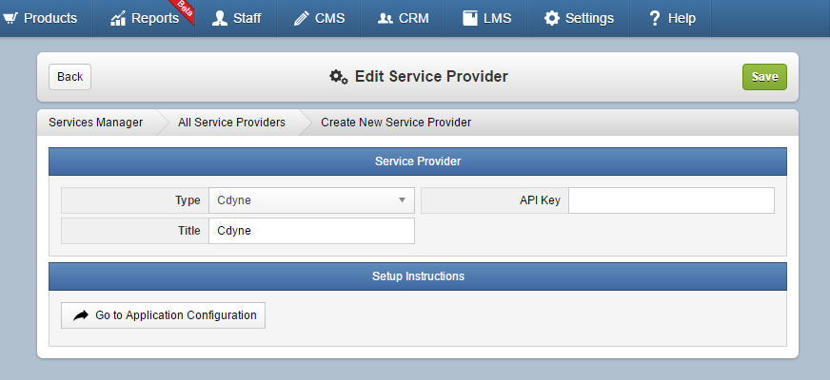Open the Products menu
This screenshot has width=830, height=380.
click(x=47, y=18)
